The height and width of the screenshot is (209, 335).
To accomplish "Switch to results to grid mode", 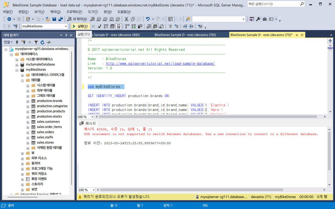I will pos(155,26).
